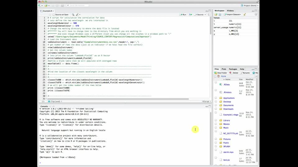Click the Refresh Workspace icon
The width and height of the screenshot is (298, 167).
pyautogui.click(x=256, y=15)
